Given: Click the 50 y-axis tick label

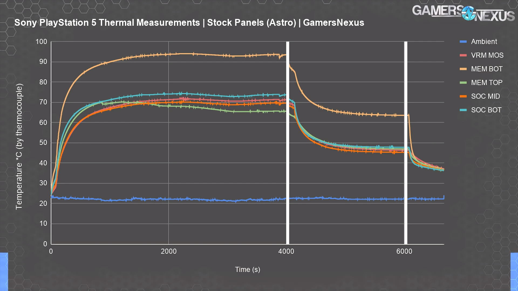Looking at the screenshot, I should pos(43,143).
